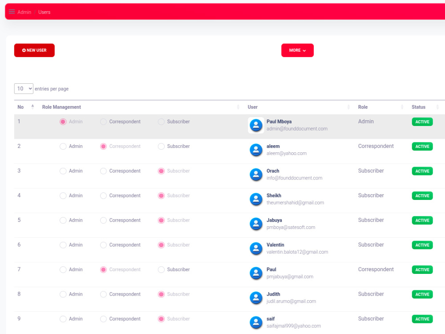Image resolution: width=445 pixels, height=334 pixels.
Task: Set aleem's role to Admin
Action: [x=63, y=146]
